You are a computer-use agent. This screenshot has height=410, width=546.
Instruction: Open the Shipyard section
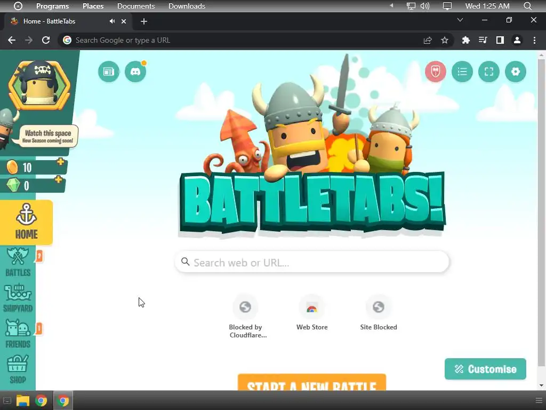coord(18,298)
